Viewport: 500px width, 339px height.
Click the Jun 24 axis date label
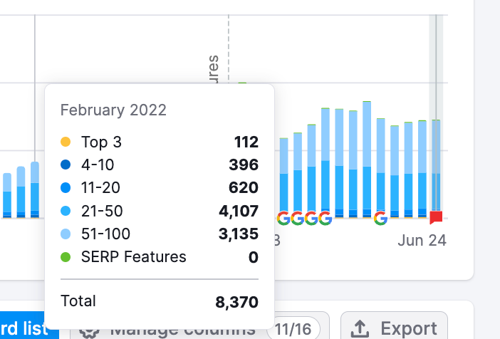tap(422, 241)
